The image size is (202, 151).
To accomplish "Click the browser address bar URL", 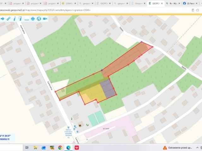I will pos(45,10).
